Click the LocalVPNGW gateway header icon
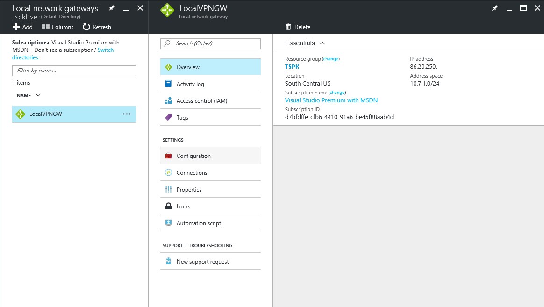The width and height of the screenshot is (544, 307). (x=167, y=10)
